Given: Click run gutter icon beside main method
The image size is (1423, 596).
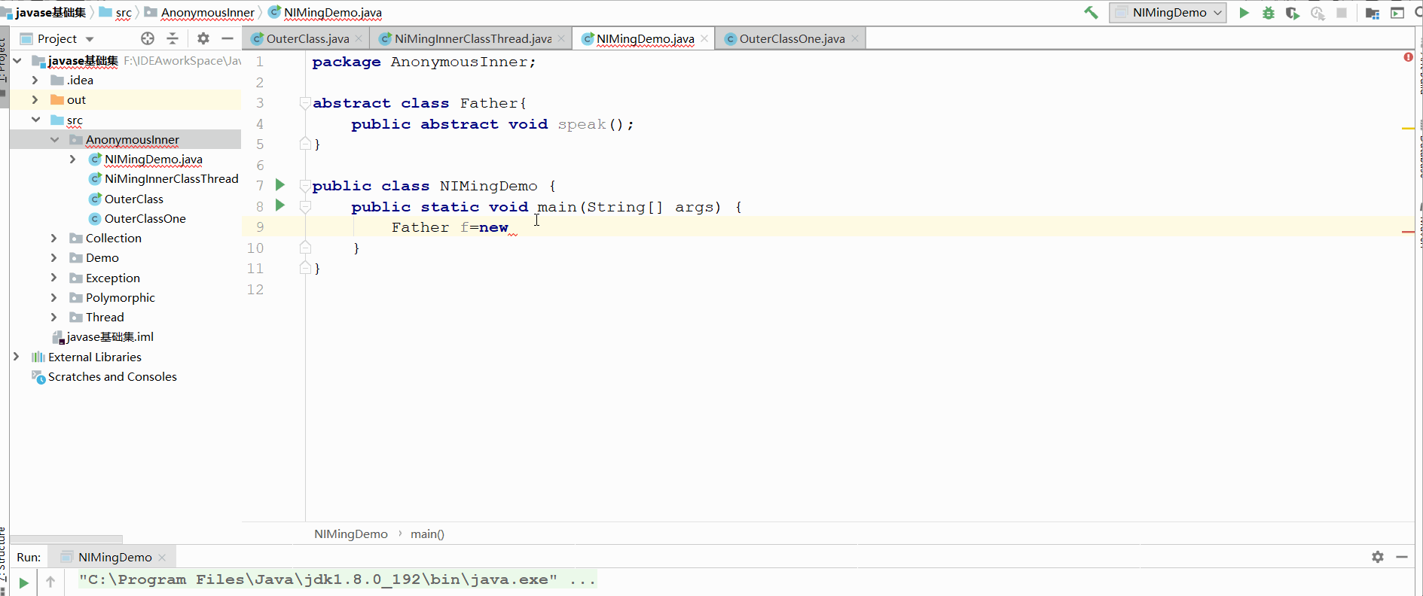Looking at the screenshot, I should click(280, 205).
